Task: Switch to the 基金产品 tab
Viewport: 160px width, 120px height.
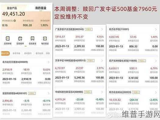Action: pos(12,8)
